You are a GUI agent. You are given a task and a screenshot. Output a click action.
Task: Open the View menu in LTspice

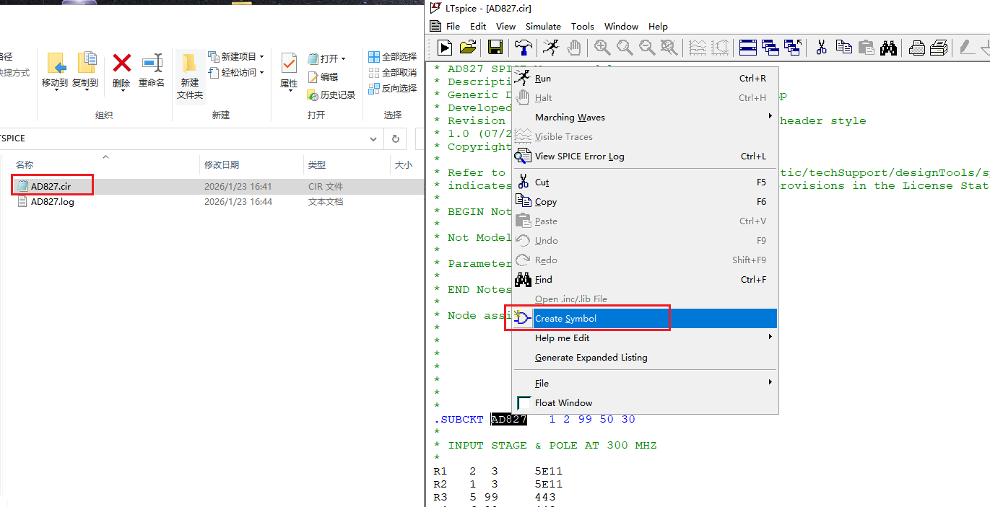(x=505, y=26)
